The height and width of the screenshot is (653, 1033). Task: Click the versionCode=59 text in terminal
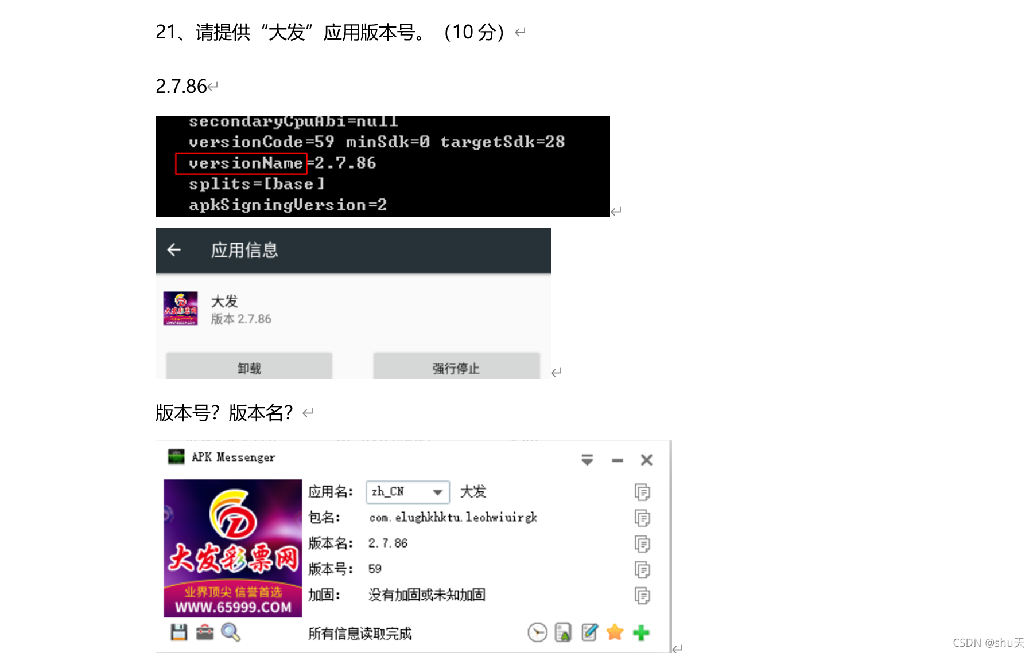click(261, 142)
